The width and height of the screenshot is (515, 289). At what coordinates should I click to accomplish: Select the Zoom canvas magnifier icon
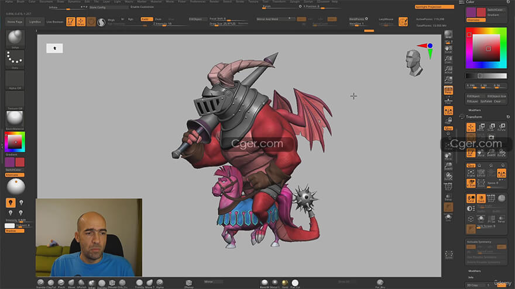(448, 60)
